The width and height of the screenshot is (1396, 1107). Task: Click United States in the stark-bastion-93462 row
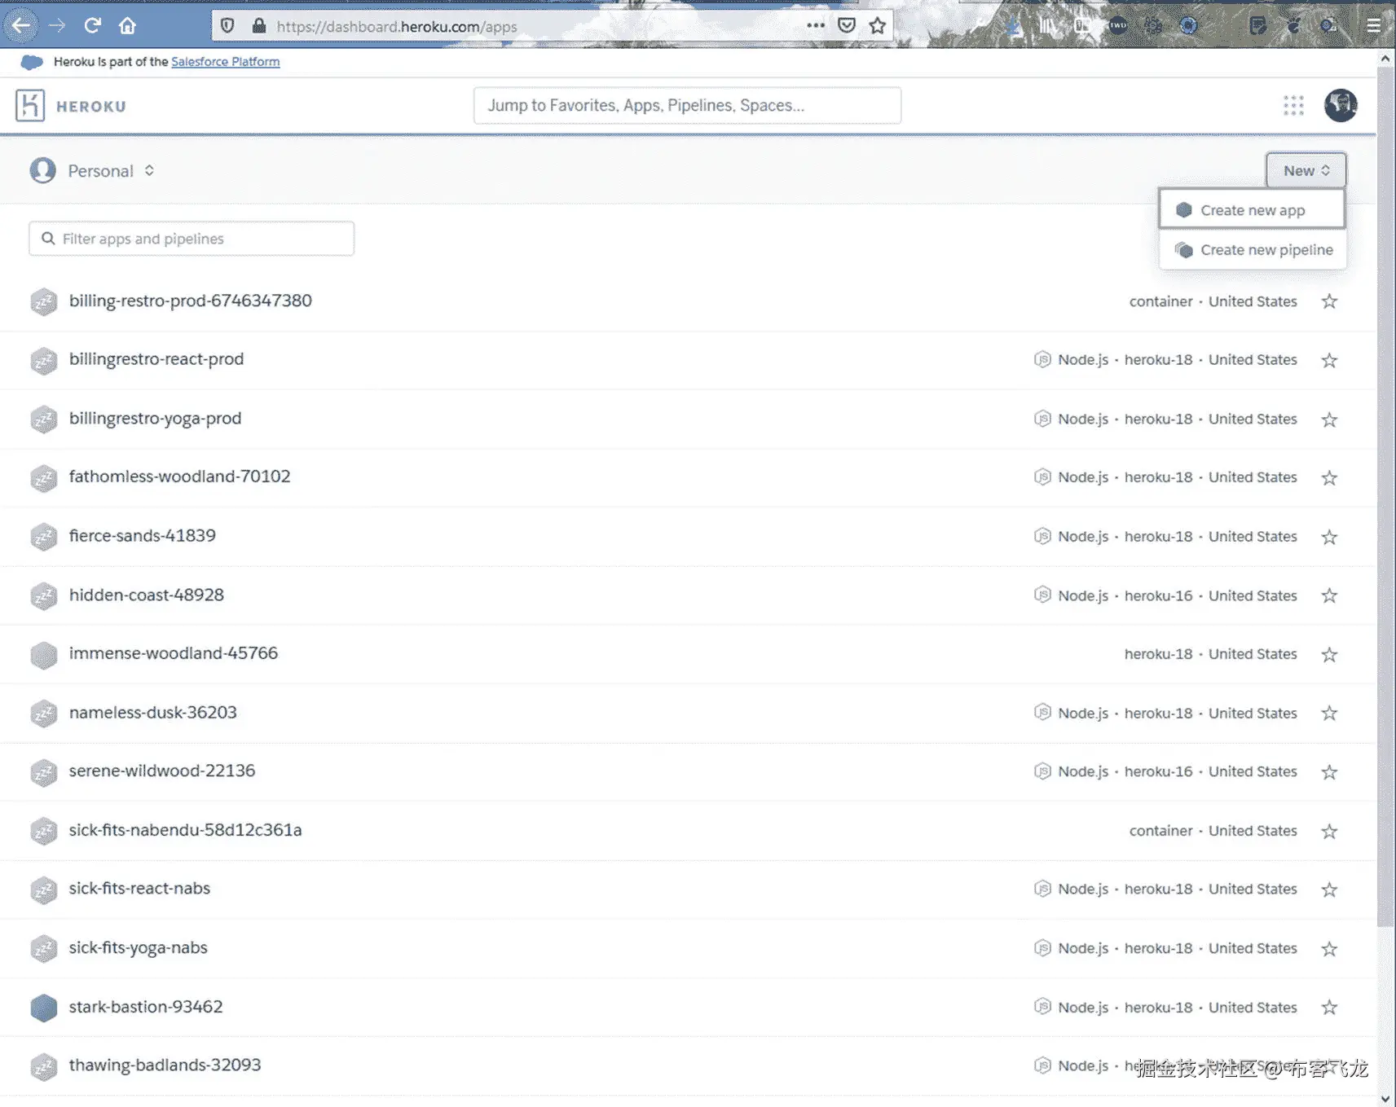click(x=1253, y=1008)
